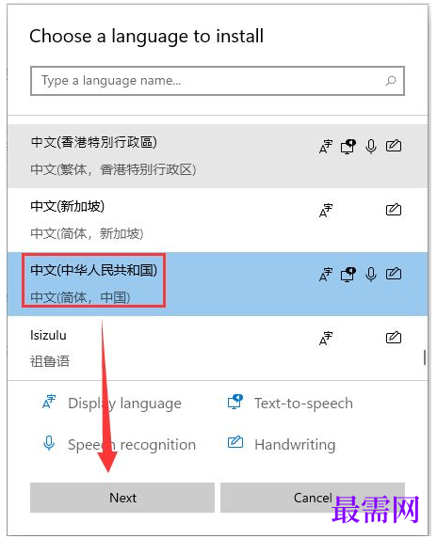Click the language list scrollbar thumb
This screenshot has width=437, height=539.
[x=425, y=357]
